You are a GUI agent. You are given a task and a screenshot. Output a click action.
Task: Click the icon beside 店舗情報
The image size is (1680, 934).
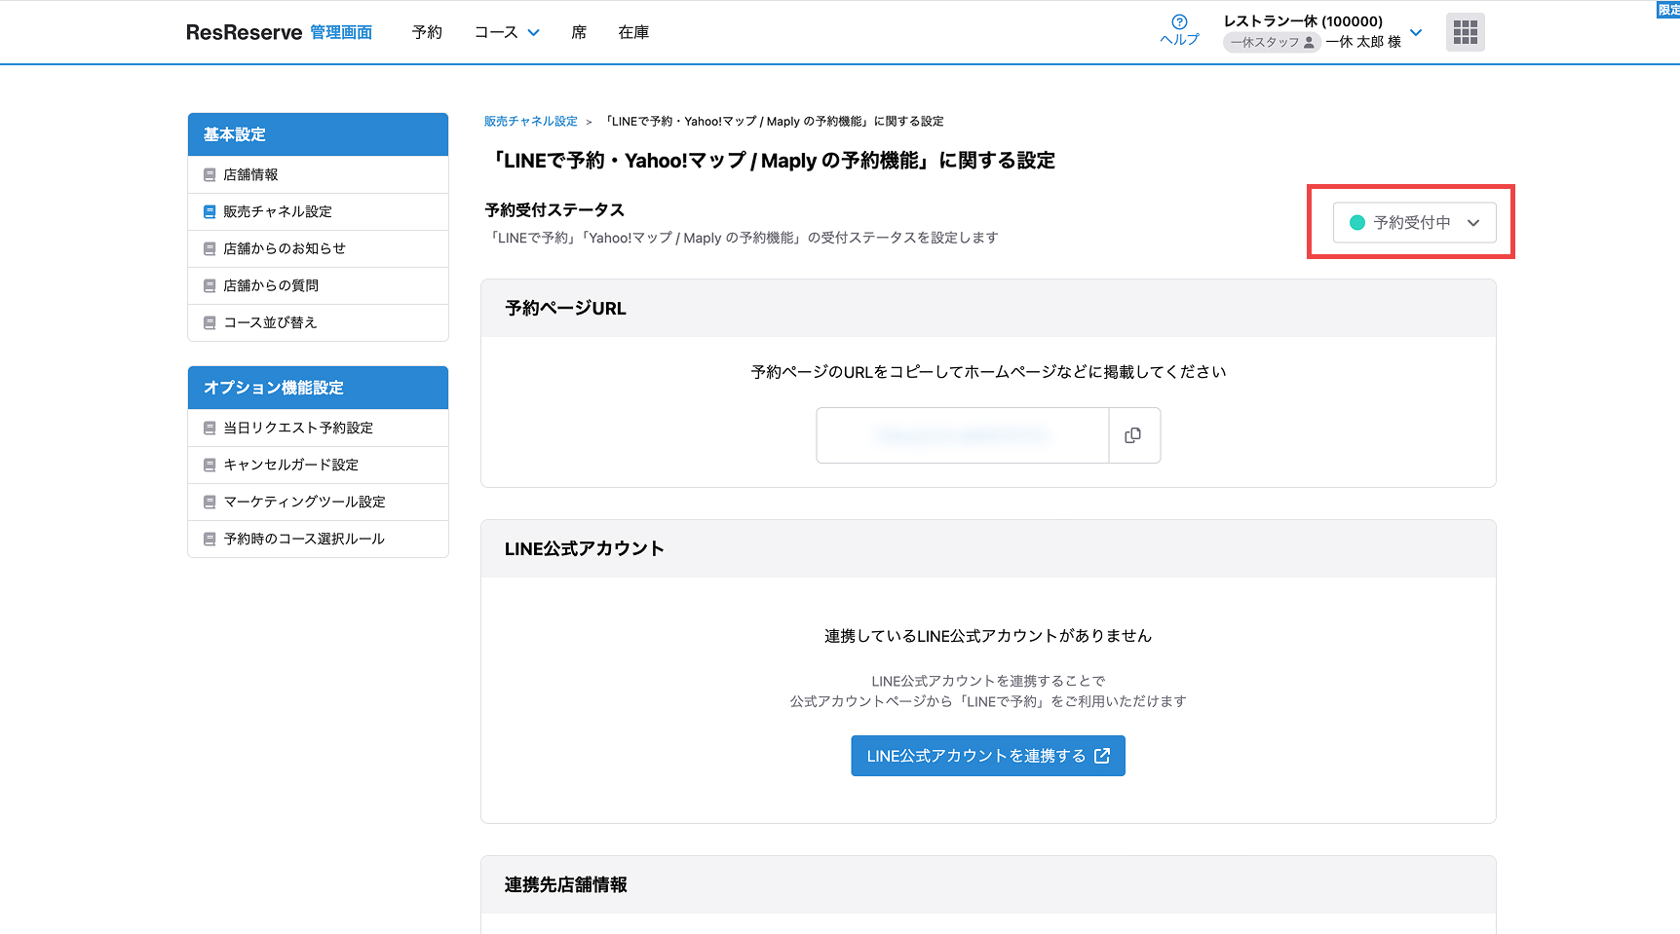[210, 175]
